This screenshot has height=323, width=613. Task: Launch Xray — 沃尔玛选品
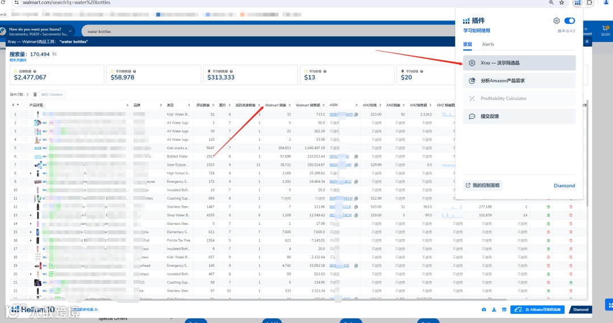tap(519, 63)
